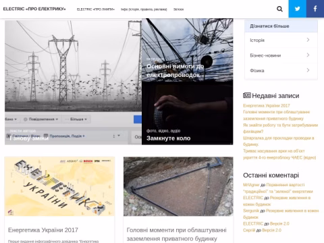324x243 pixels.
Task: Open commenter MrVigner's name
Action: (x=251, y=185)
